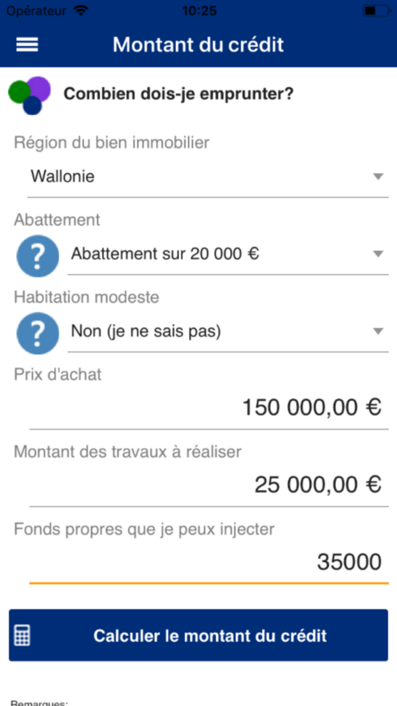Edit the travaux amount 25 000,00 € field
This screenshot has width=397, height=706.
pyautogui.click(x=209, y=485)
